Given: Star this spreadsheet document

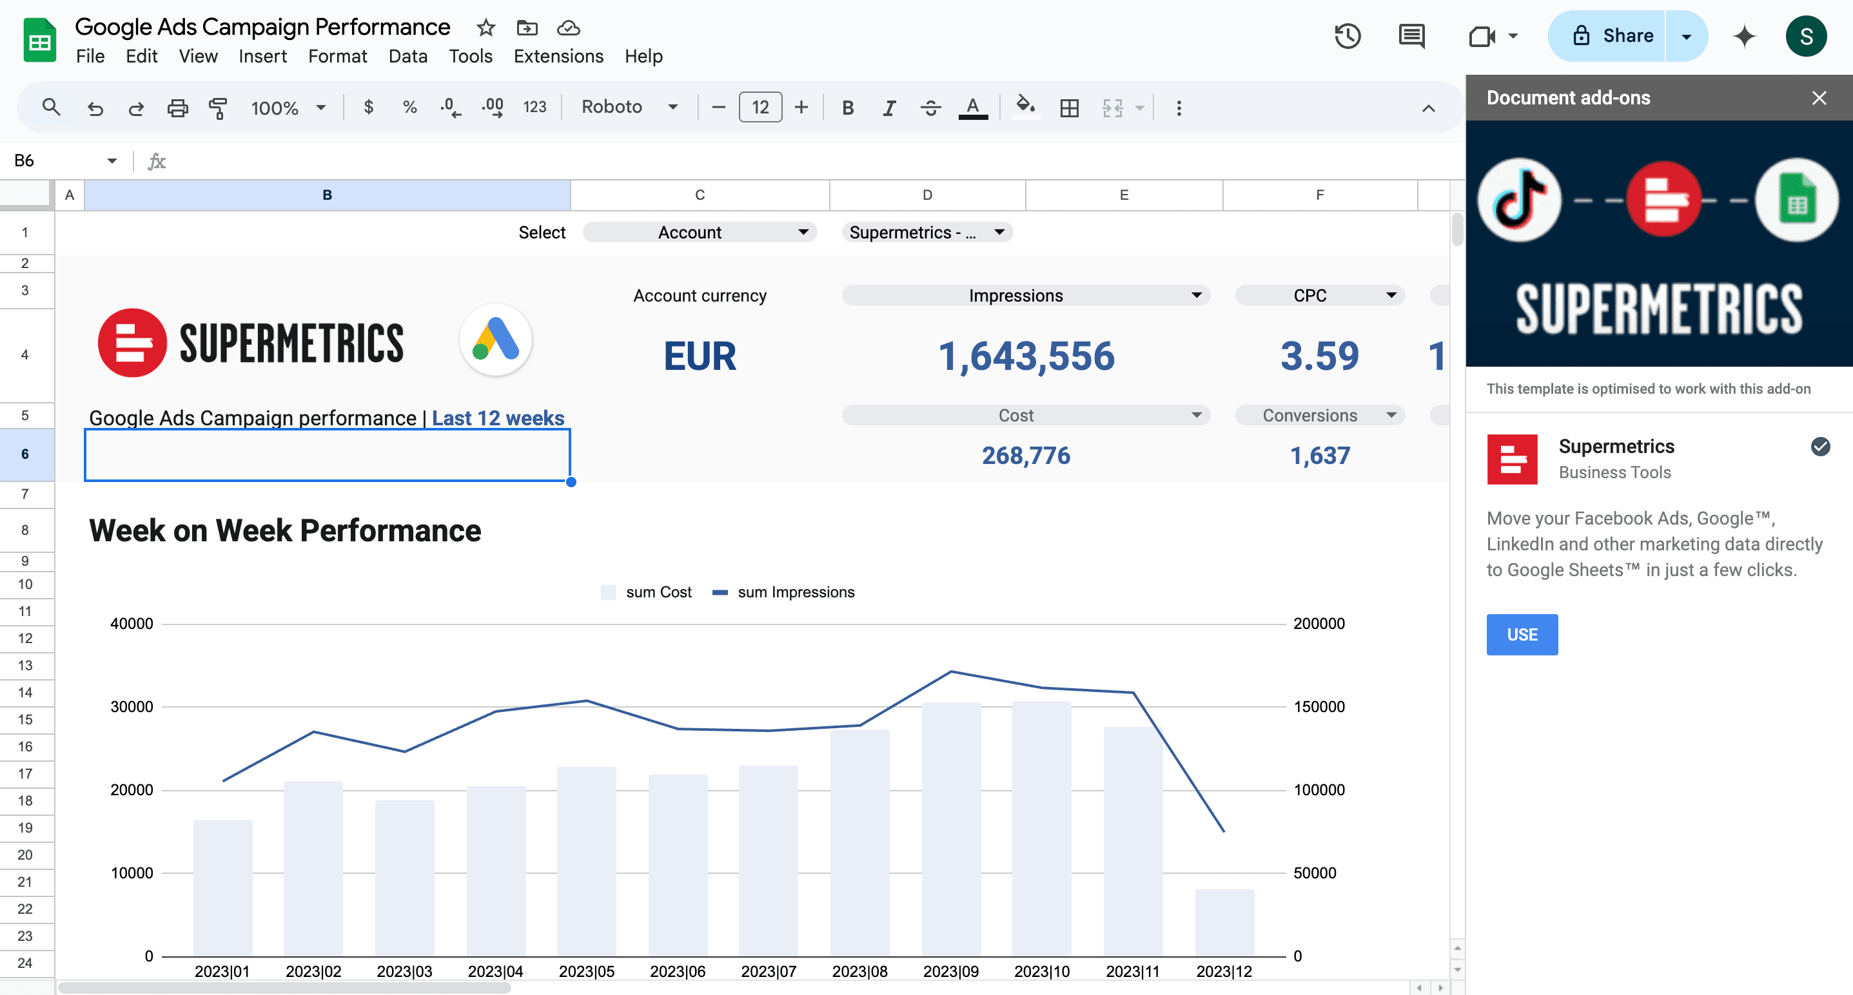Looking at the screenshot, I should point(485,28).
